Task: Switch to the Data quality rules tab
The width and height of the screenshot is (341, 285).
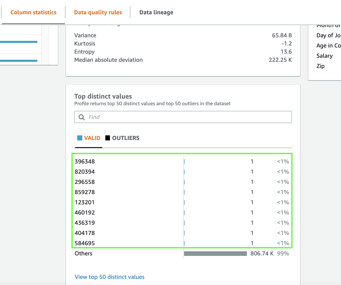Action: tap(98, 12)
